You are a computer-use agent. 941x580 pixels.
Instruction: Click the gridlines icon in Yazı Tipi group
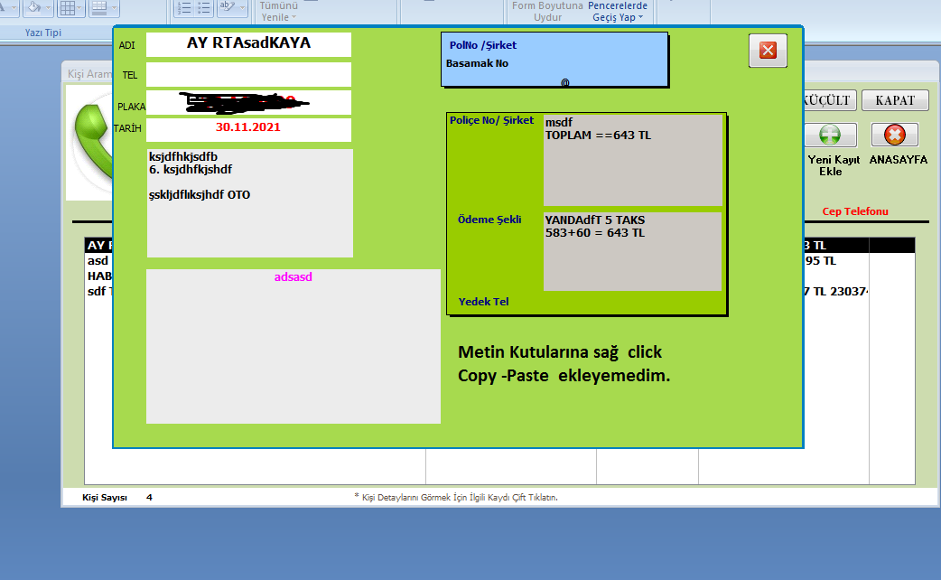pos(68,8)
